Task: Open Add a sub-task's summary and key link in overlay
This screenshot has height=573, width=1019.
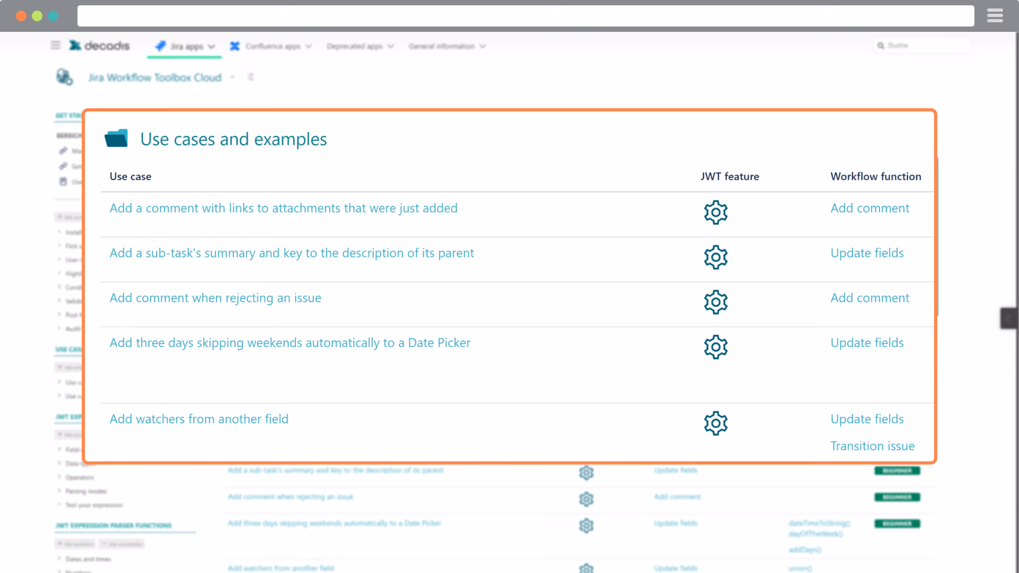Action: click(291, 253)
